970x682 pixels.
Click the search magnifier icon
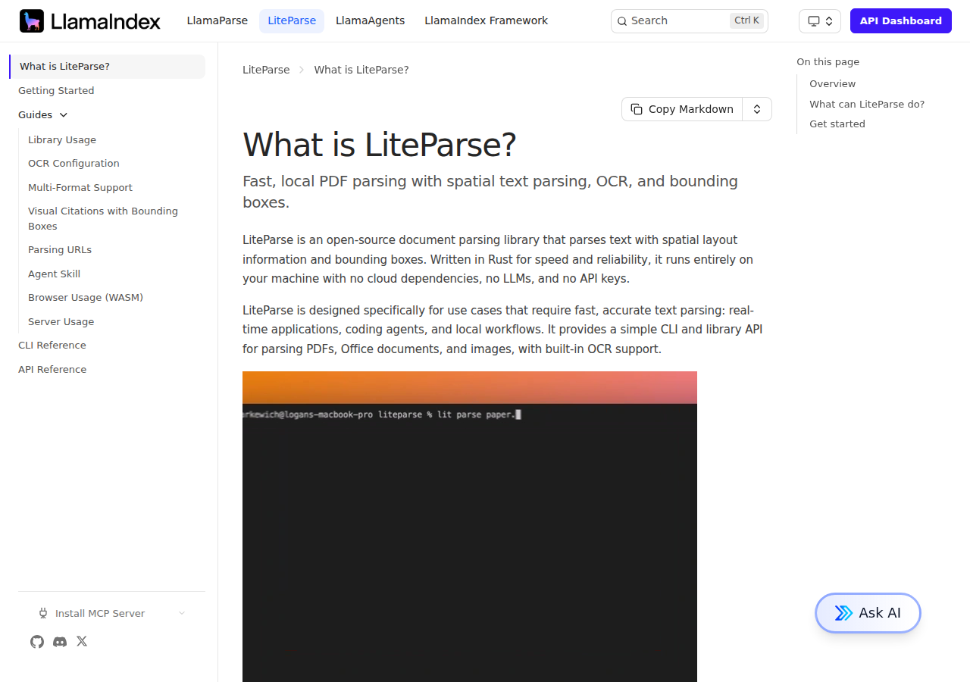click(x=622, y=21)
